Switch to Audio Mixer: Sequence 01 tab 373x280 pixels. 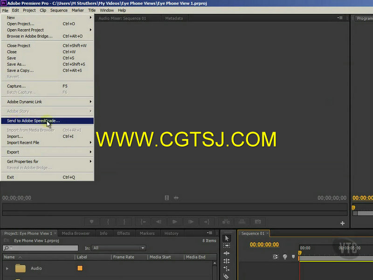click(122, 18)
